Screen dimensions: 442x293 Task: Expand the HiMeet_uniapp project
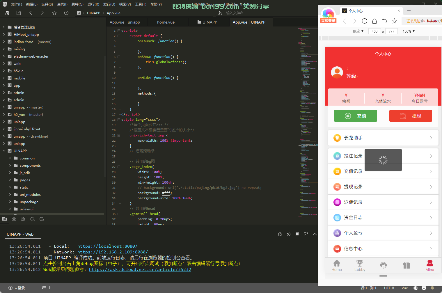4,34
